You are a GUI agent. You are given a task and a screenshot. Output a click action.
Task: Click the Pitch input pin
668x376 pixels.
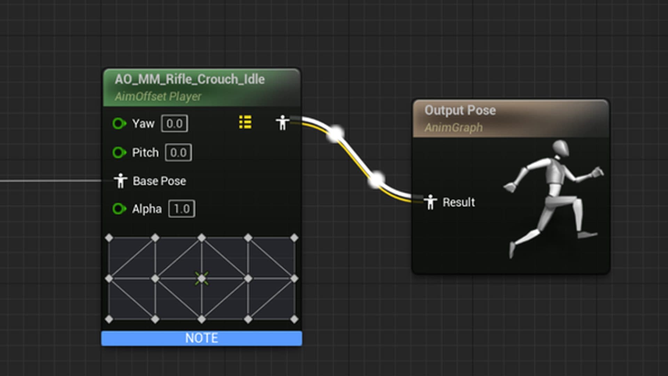[x=119, y=152]
